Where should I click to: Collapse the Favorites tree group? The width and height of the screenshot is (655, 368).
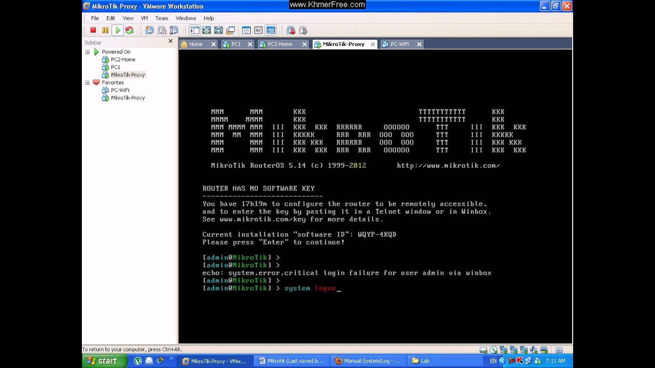tap(87, 82)
